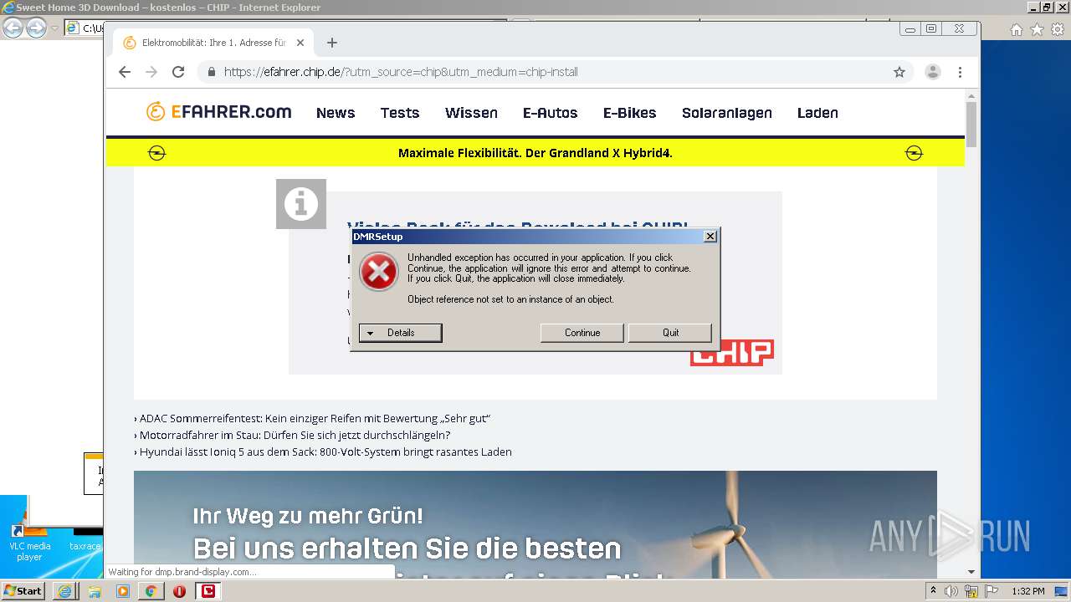1071x602 pixels.
Task: Switch to Chrome in the taskbar
Action: [151, 591]
